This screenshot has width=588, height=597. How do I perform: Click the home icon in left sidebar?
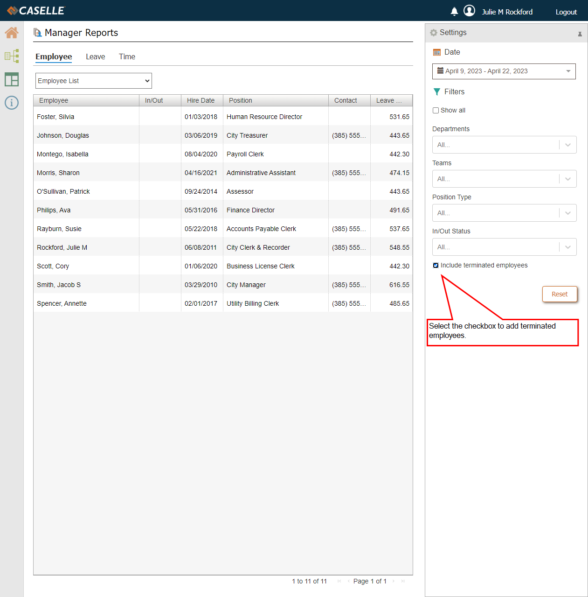tap(12, 33)
